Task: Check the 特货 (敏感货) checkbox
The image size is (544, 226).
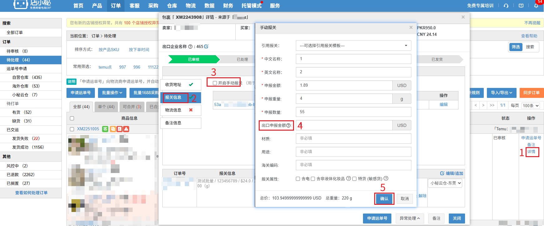Action: [x=354, y=179]
